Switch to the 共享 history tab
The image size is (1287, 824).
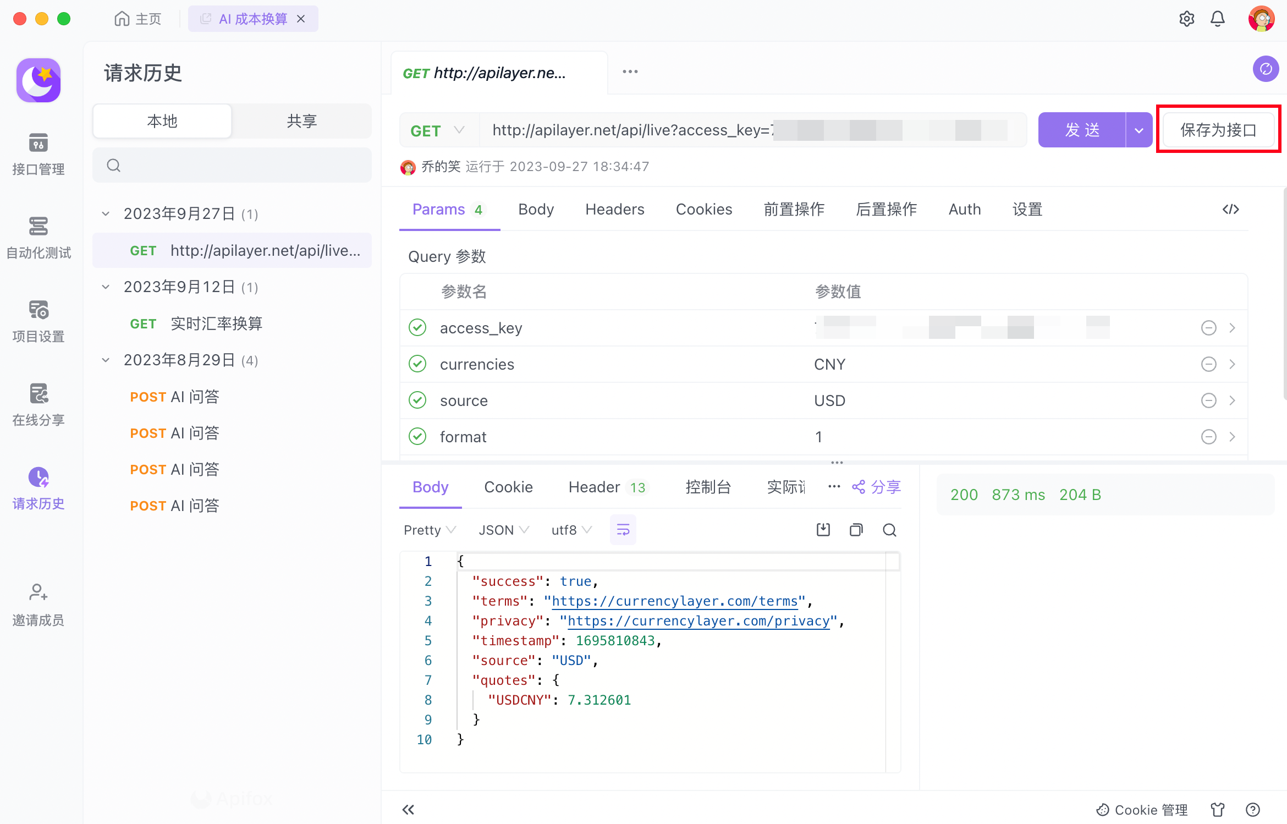[301, 121]
